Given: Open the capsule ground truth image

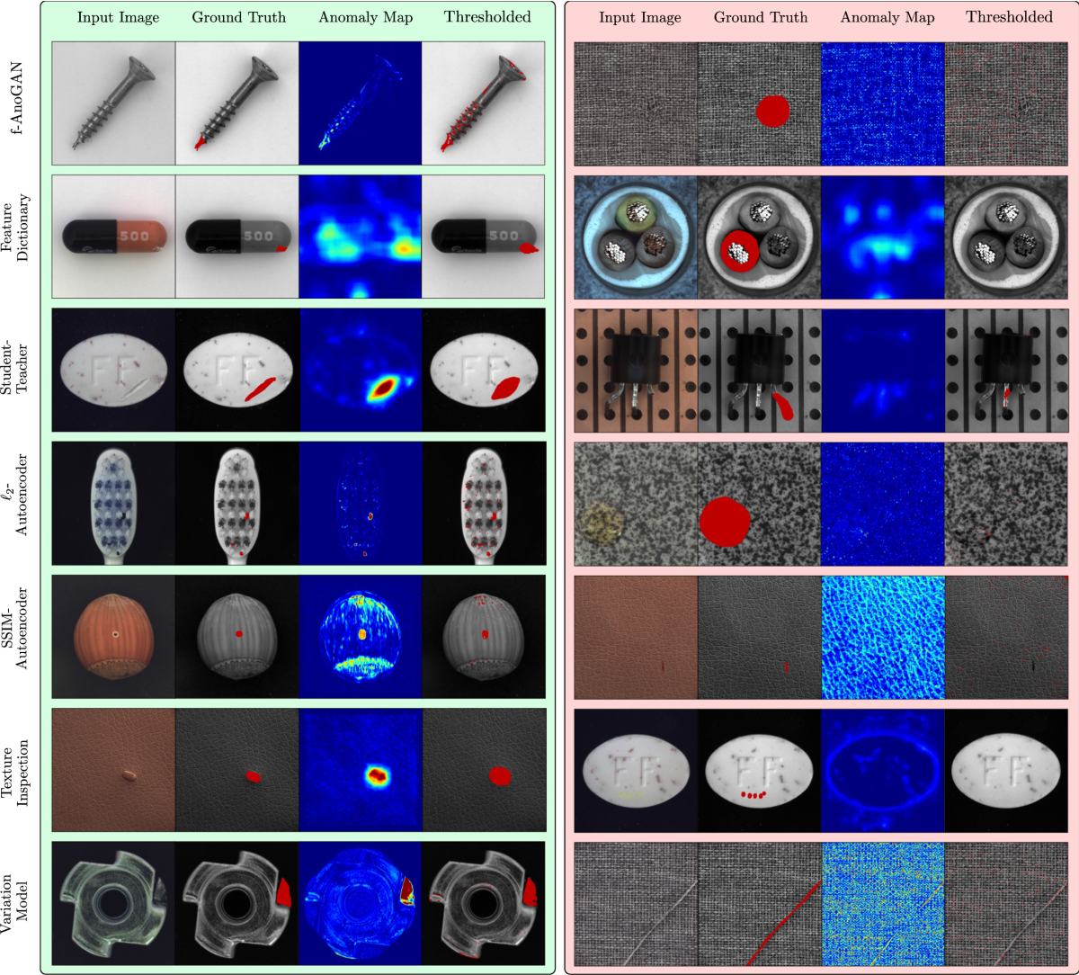Looking at the screenshot, I should point(236,237).
